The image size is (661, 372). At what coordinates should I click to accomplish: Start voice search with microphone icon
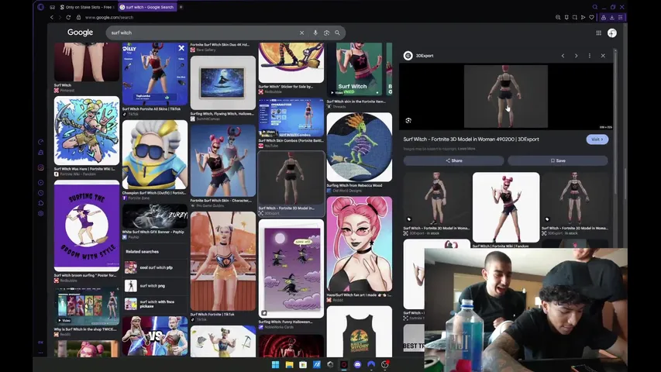[315, 33]
